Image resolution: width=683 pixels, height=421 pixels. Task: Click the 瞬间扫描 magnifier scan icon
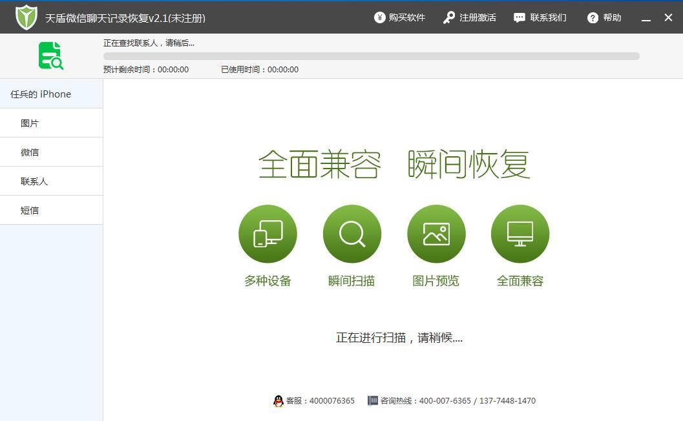coord(352,234)
